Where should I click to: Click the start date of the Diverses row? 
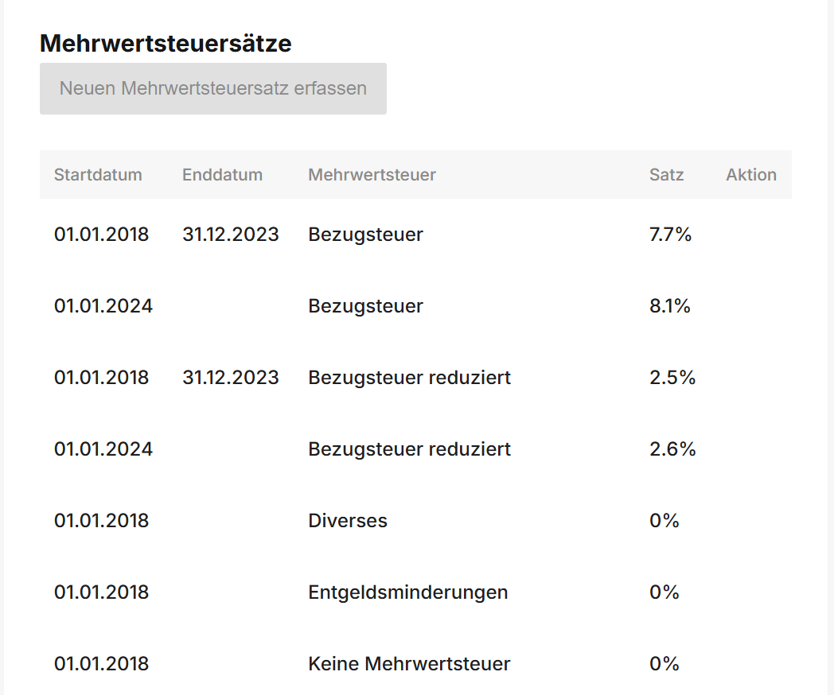102,520
